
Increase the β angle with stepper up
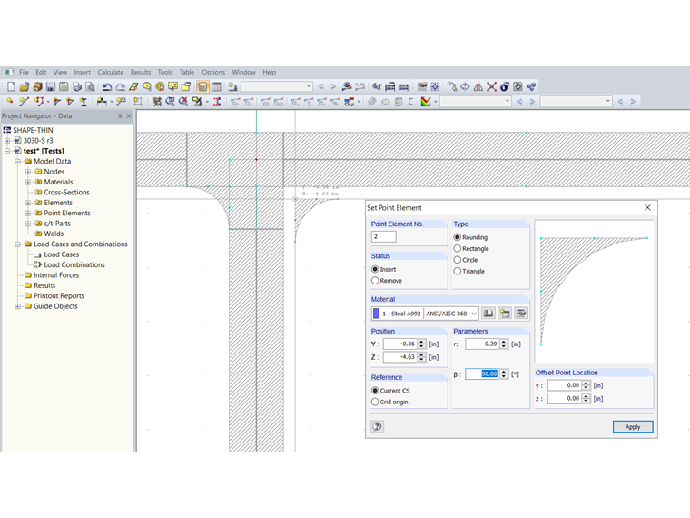[x=504, y=372]
